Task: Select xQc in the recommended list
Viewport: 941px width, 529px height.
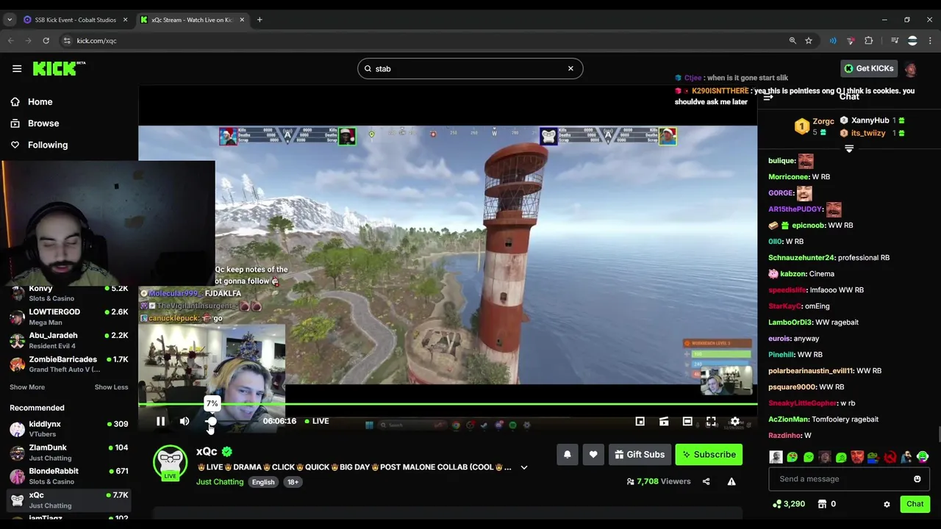Action: (x=69, y=500)
